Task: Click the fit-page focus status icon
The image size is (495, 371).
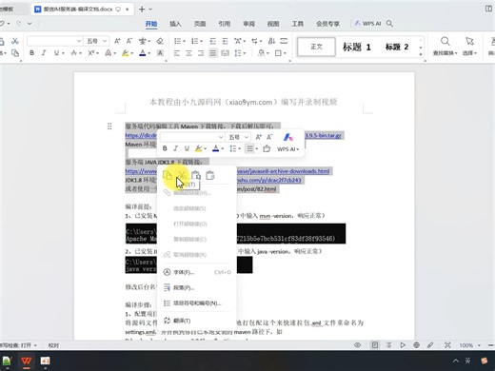Action: pos(447,345)
